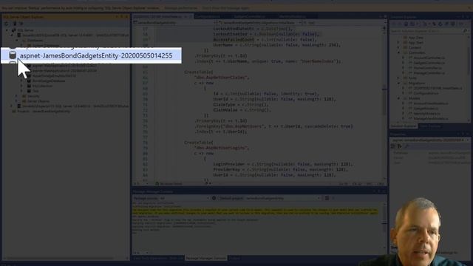
Task: Open the Server Objects folder
Action: click(38, 101)
